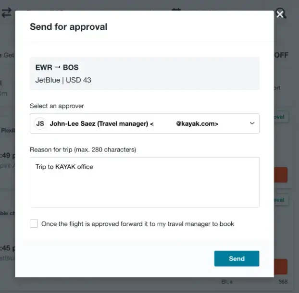Click the 'Send for approval' heading
This screenshot has height=293, width=299.
pyautogui.click(x=69, y=26)
